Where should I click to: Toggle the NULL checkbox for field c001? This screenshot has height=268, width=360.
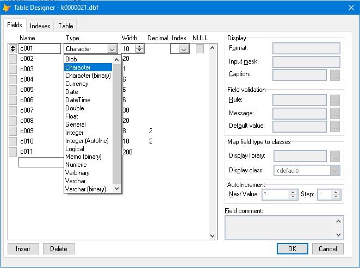coord(200,48)
